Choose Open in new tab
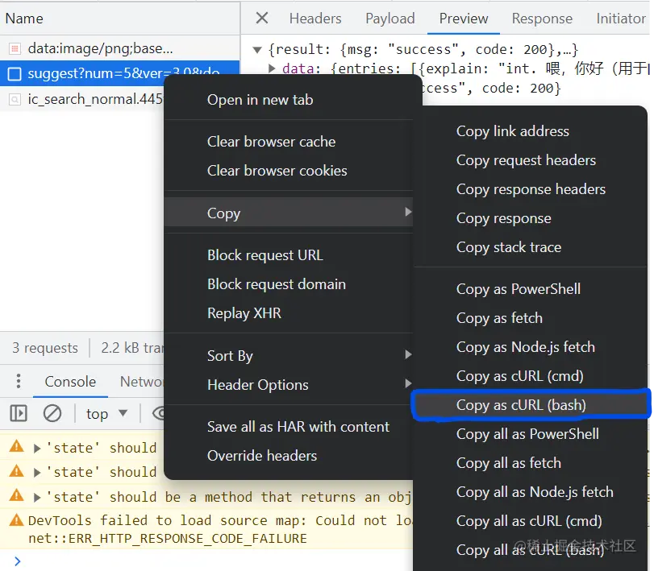The height and width of the screenshot is (571, 654). pos(289,100)
